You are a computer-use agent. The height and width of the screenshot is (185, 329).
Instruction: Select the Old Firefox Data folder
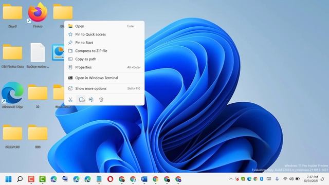[12, 56]
